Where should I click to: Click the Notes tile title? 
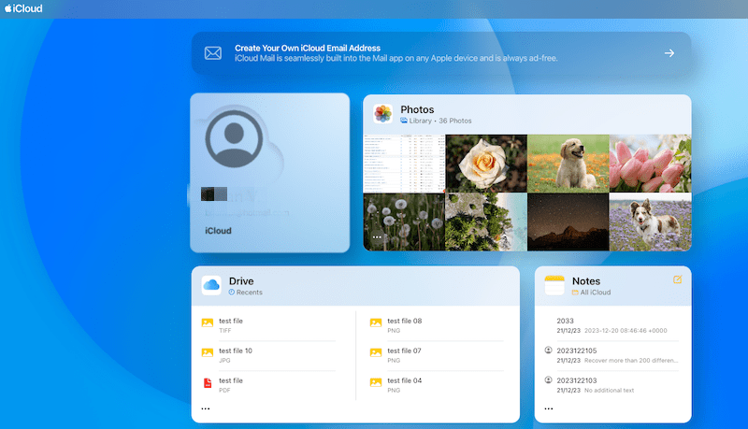click(586, 281)
